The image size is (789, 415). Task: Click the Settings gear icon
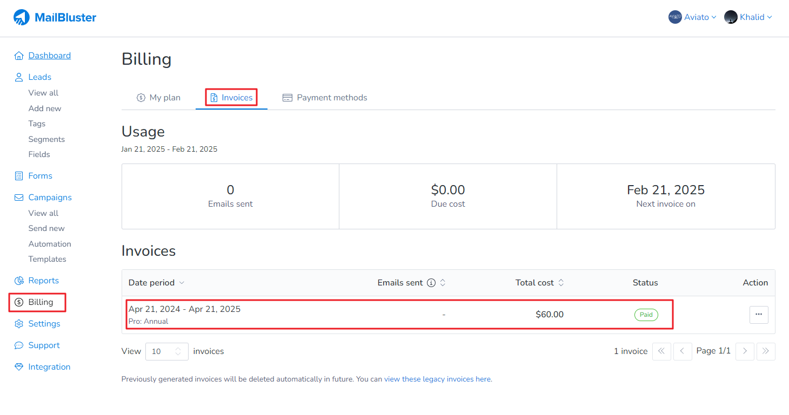click(x=19, y=324)
